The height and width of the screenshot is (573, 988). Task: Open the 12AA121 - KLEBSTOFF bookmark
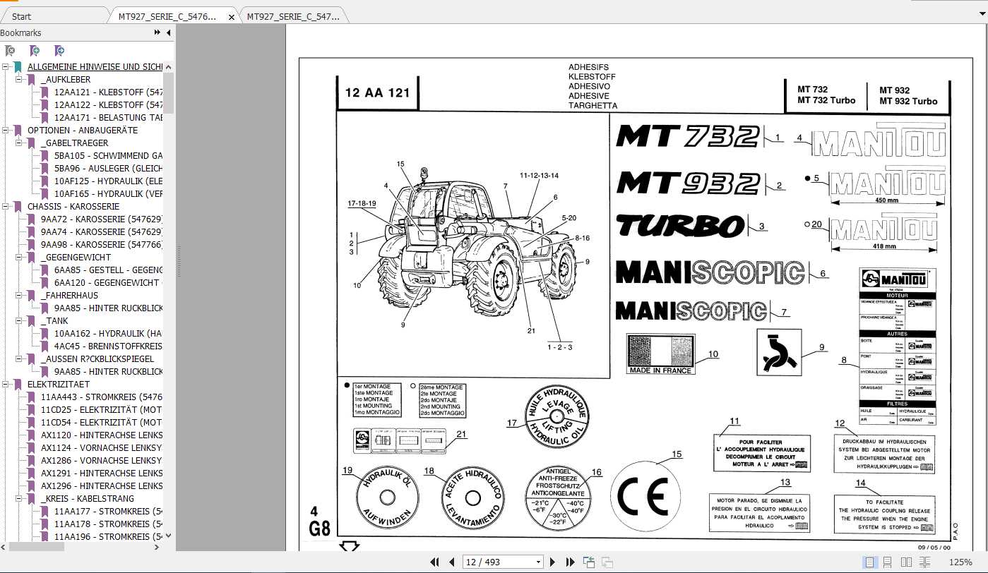point(106,92)
